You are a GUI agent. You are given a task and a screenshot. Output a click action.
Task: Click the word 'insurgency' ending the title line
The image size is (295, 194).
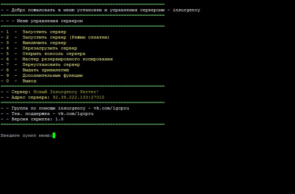click(x=186, y=10)
